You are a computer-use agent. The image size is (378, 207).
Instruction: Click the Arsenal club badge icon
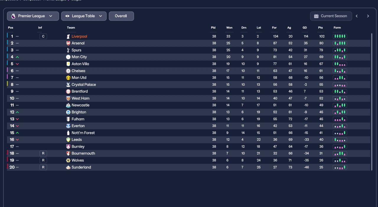pyautogui.click(x=68, y=43)
